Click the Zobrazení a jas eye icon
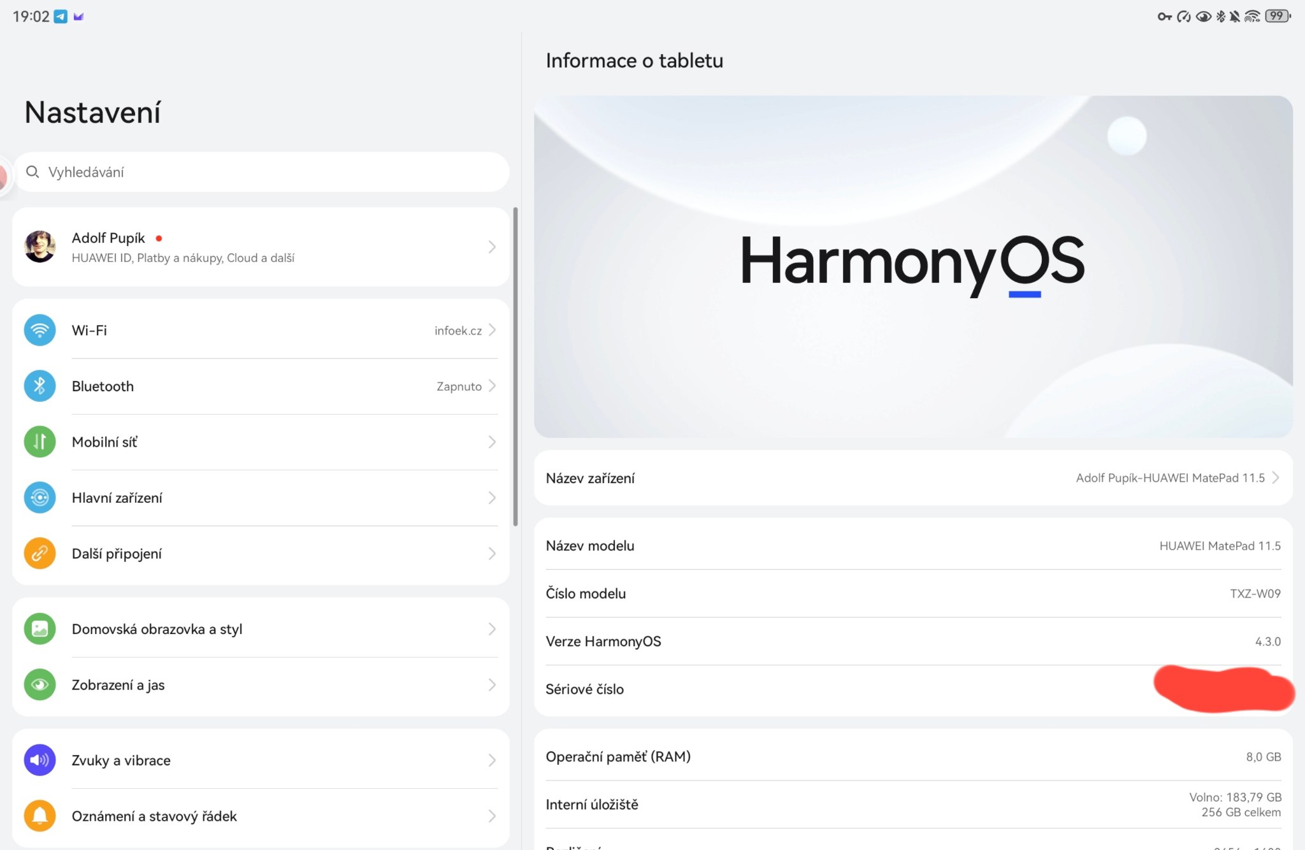Image resolution: width=1305 pixels, height=850 pixels. click(x=40, y=684)
